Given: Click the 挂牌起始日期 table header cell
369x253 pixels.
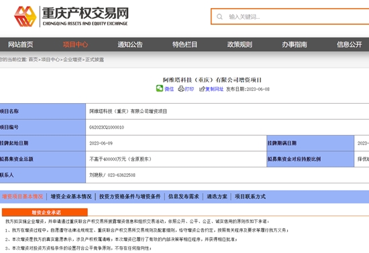Looking at the screenshot, I should [x=42, y=143].
